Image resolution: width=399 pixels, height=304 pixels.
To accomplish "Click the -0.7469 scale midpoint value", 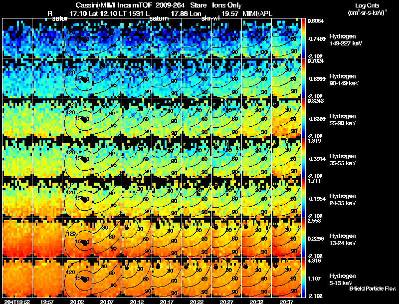I will tap(316, 39).
